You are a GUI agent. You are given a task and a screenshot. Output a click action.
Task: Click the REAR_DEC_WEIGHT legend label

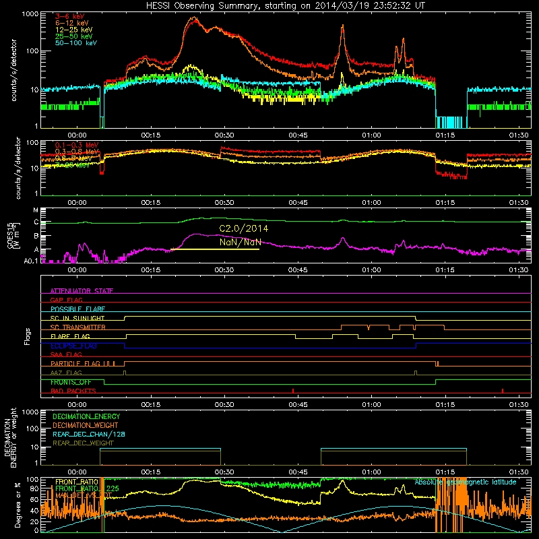83,443
